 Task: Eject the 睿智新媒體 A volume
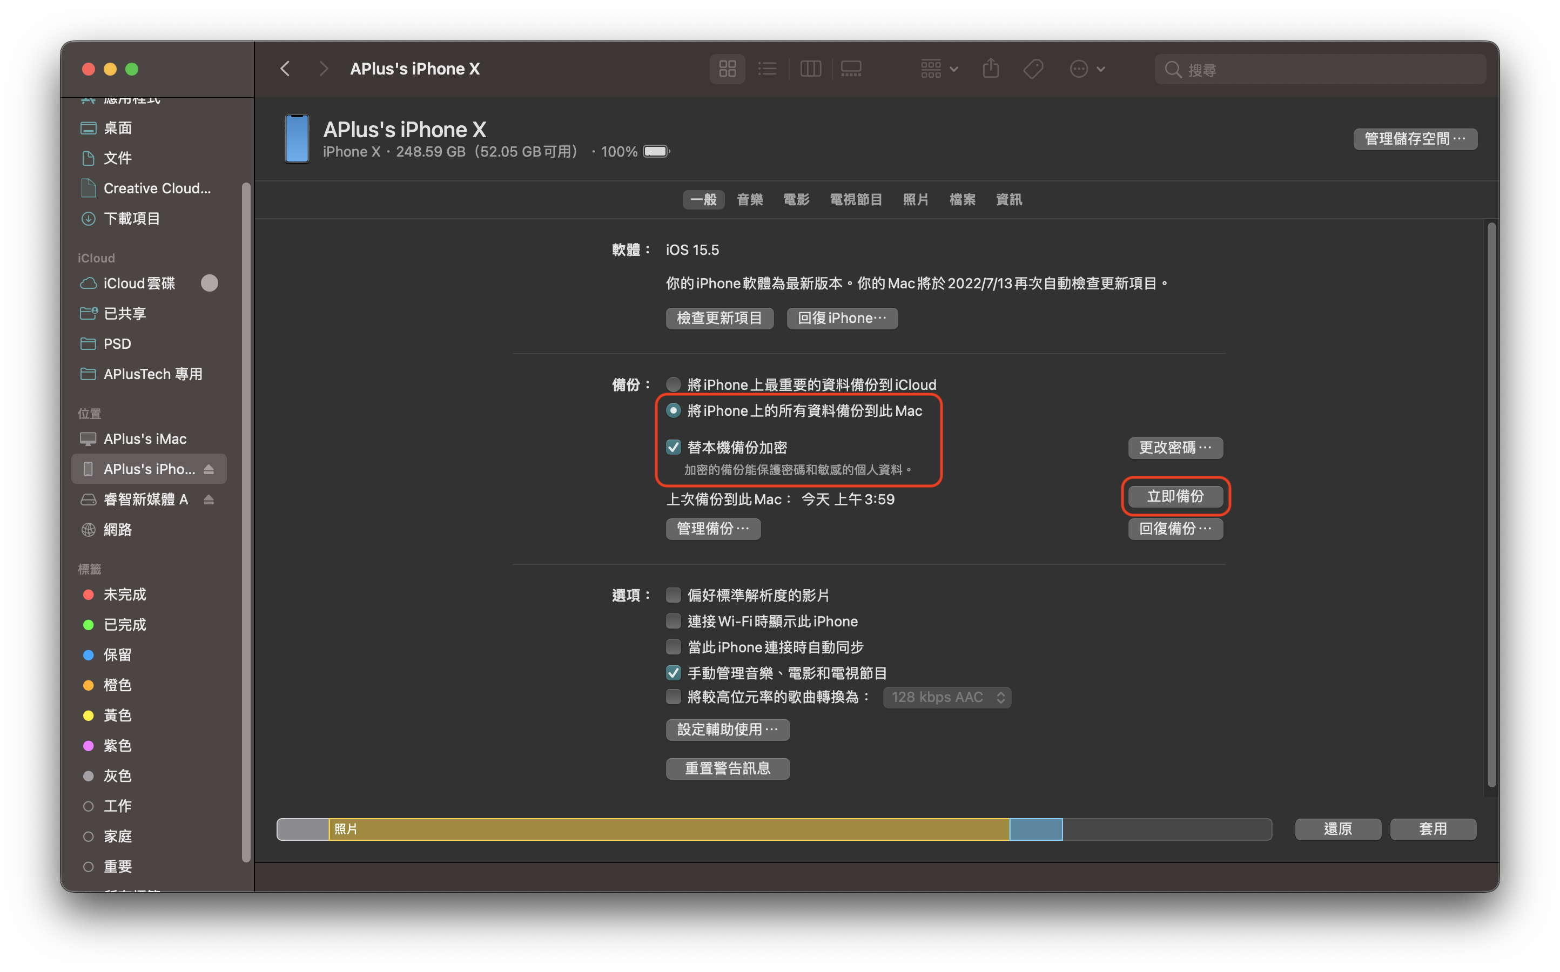tap(209, 500)
